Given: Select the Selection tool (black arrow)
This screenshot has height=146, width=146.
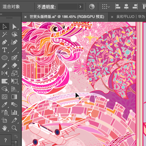Looking at the screenshot, I should coord(5,26).
